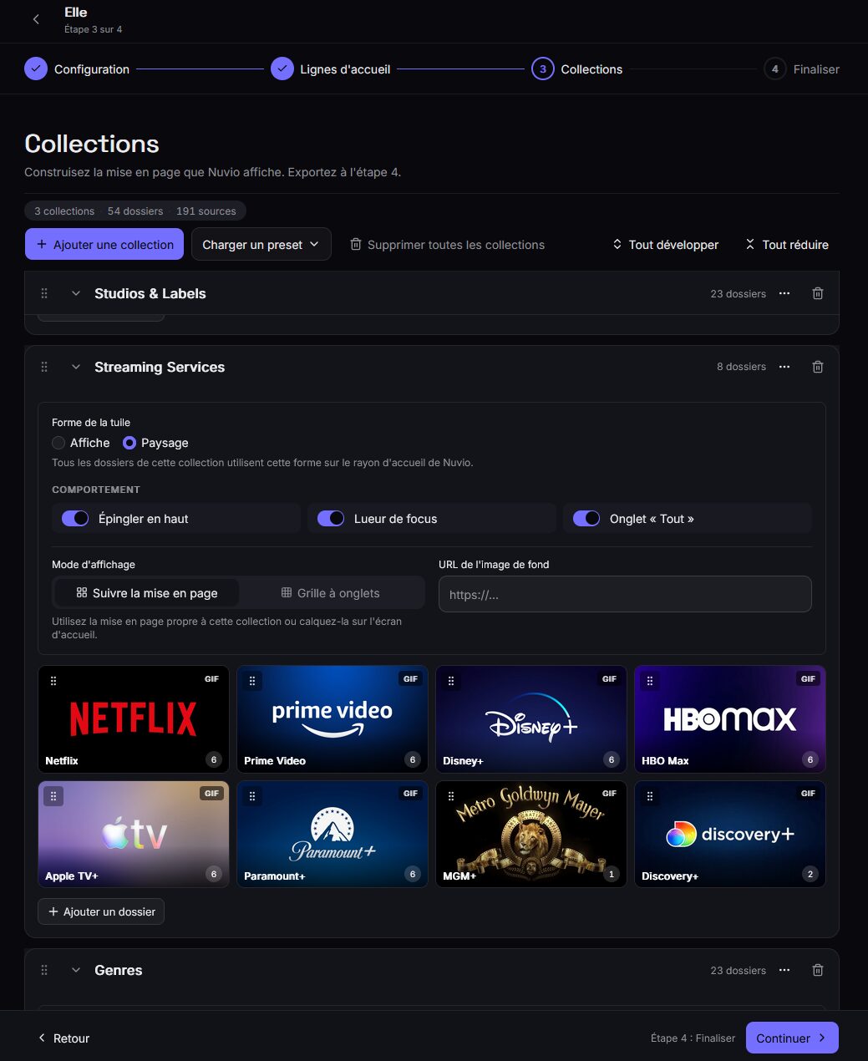Viewport: 868px width, 1061px height.
Task: Open more options for Studios & Labels
Action: coord(784,293)
